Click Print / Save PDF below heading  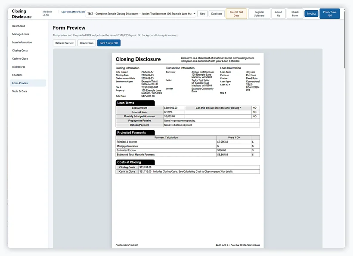pos(109,43)
